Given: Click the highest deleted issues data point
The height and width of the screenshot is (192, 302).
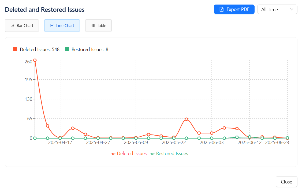Looking at the screenshot, I should (35, 60).
